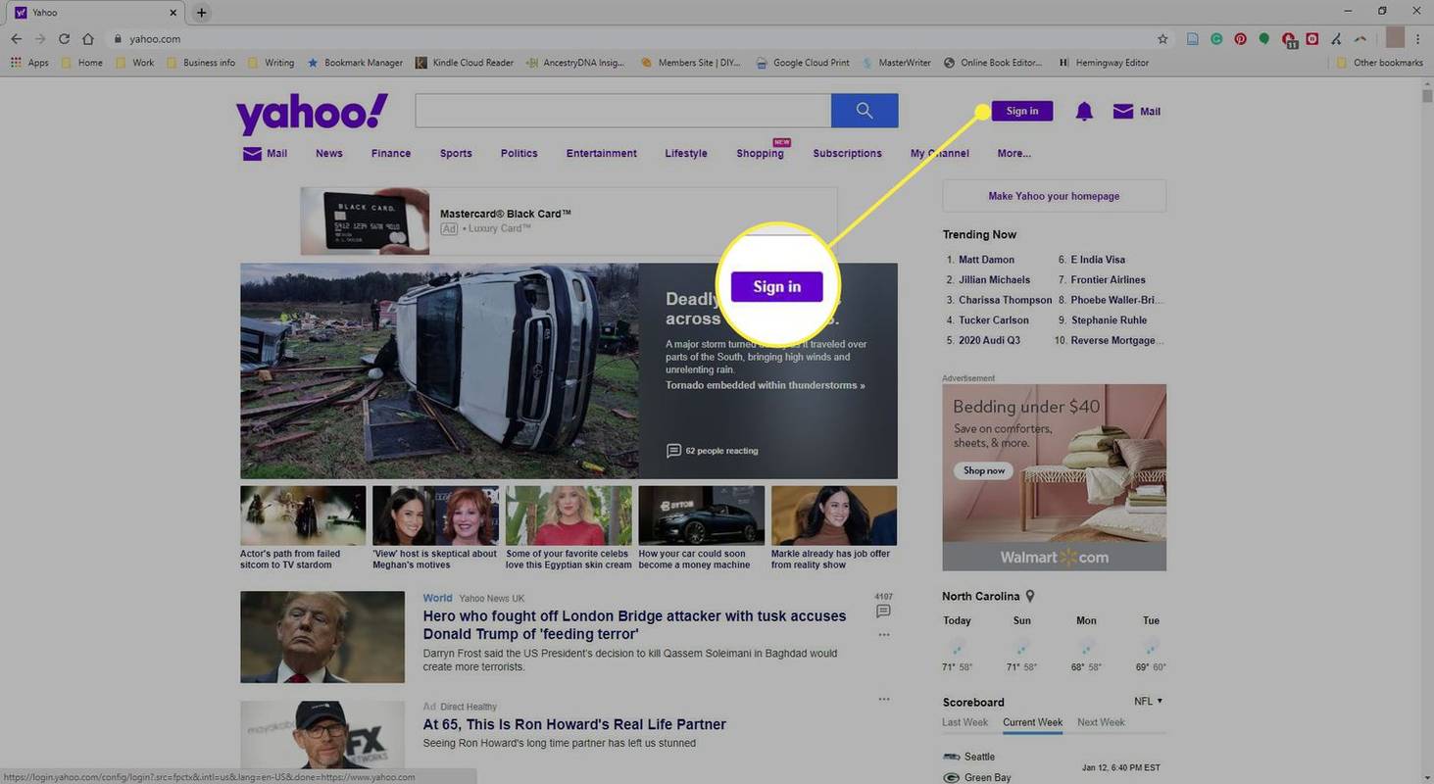Open the Work bookmarks folder
This screenshot has width=1434, height=784.
[x=135, y=63]
